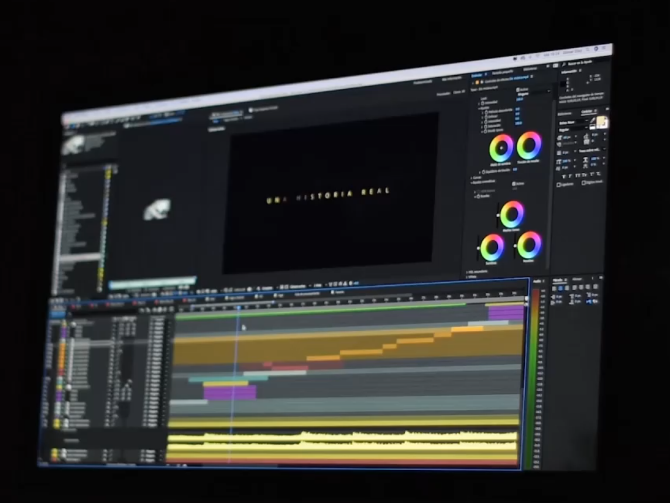Screen dimensions: 670x503
Task: Click the Sombras luminance slider handle
Action: click(478, 248)
